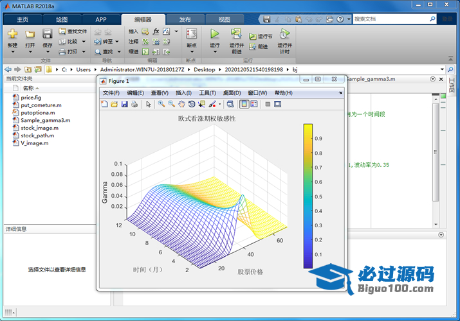This screenshot has width=460, height=321.
Task: Select the Zoom In magnifier in Figure 1
Action: tap(161, 104)
